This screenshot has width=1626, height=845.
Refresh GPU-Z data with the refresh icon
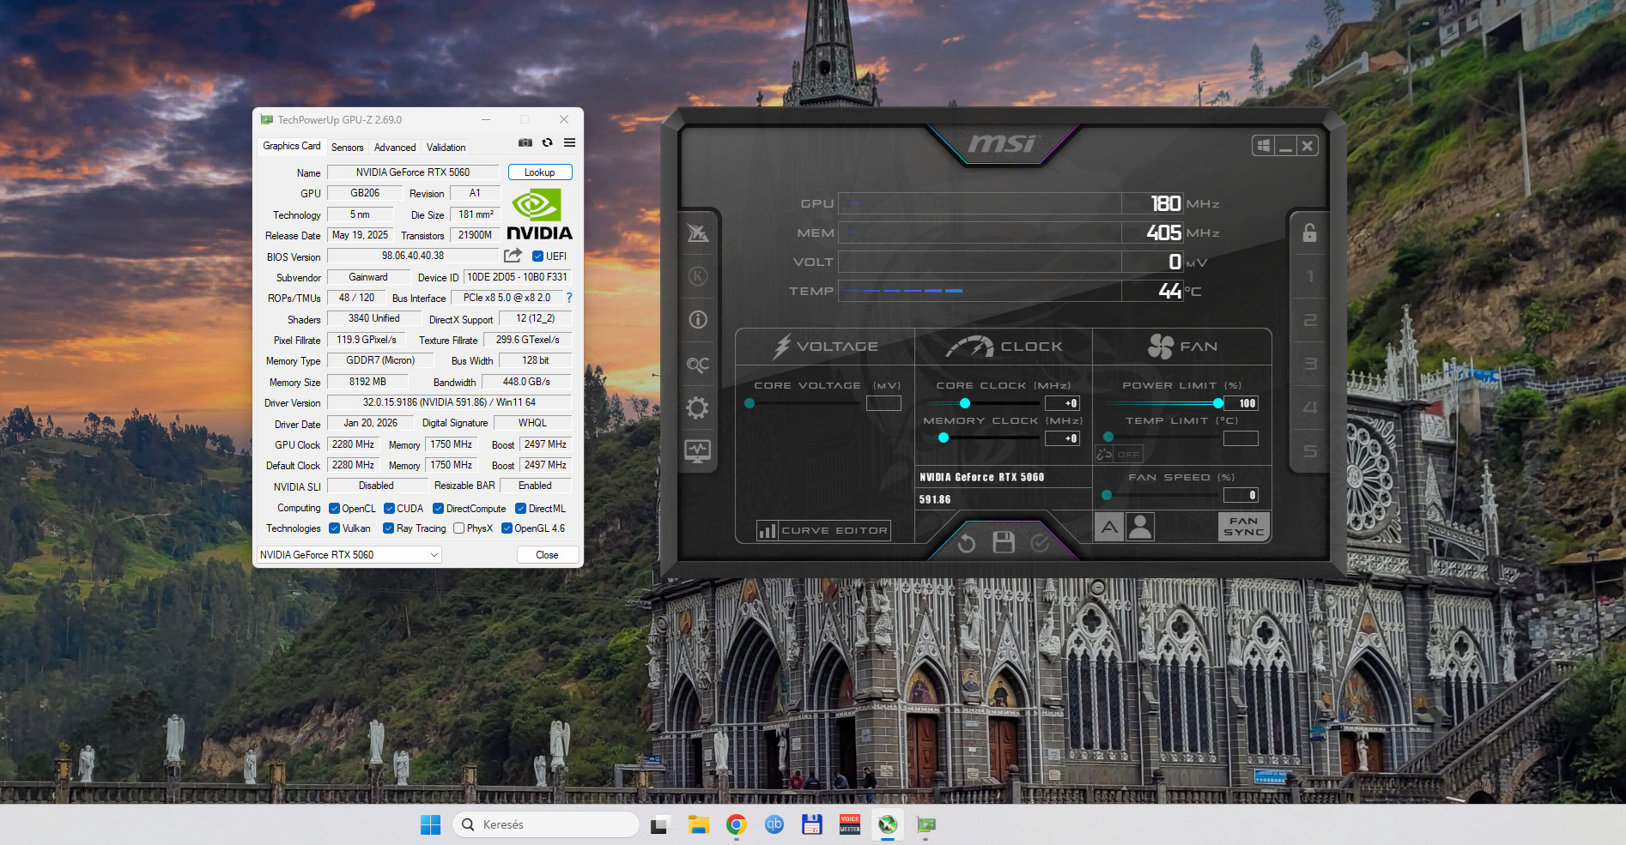pos(547,142)
